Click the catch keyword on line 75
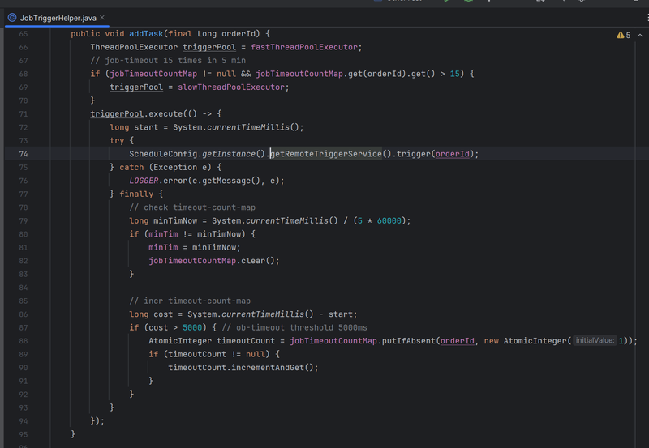649x448 pixels. coord(131,168)
